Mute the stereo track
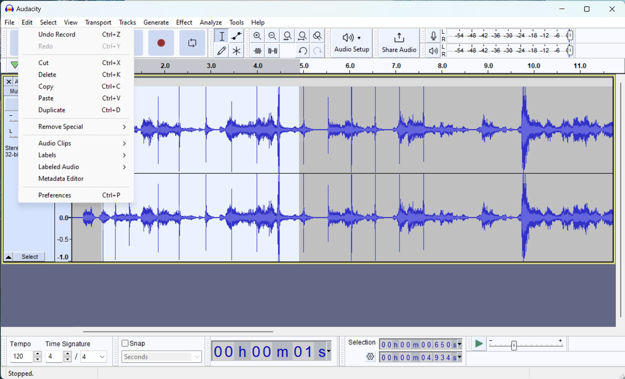This screenshot has height=379, width=625. click(x=13, y=91)
